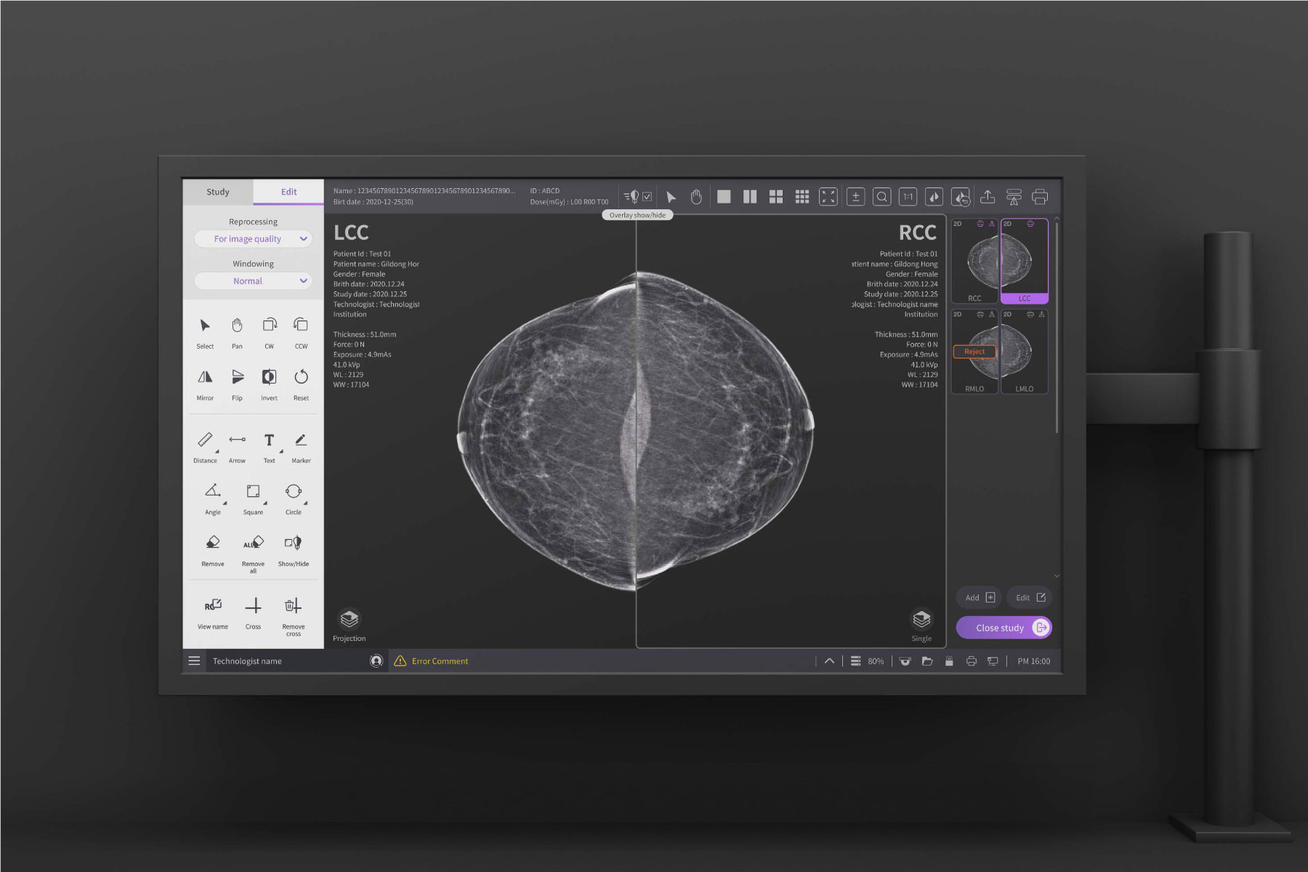Viewport: 1308px width, 872px height.
Task: Select the LMLO thumbnail
Action: pos(1025,352)
